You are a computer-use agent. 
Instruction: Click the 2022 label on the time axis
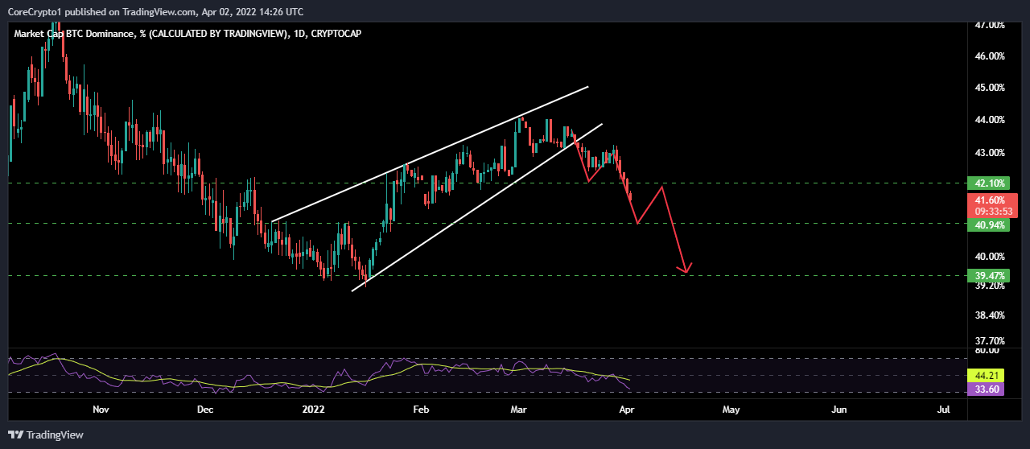pyautogui.click(x=312, y=410)
